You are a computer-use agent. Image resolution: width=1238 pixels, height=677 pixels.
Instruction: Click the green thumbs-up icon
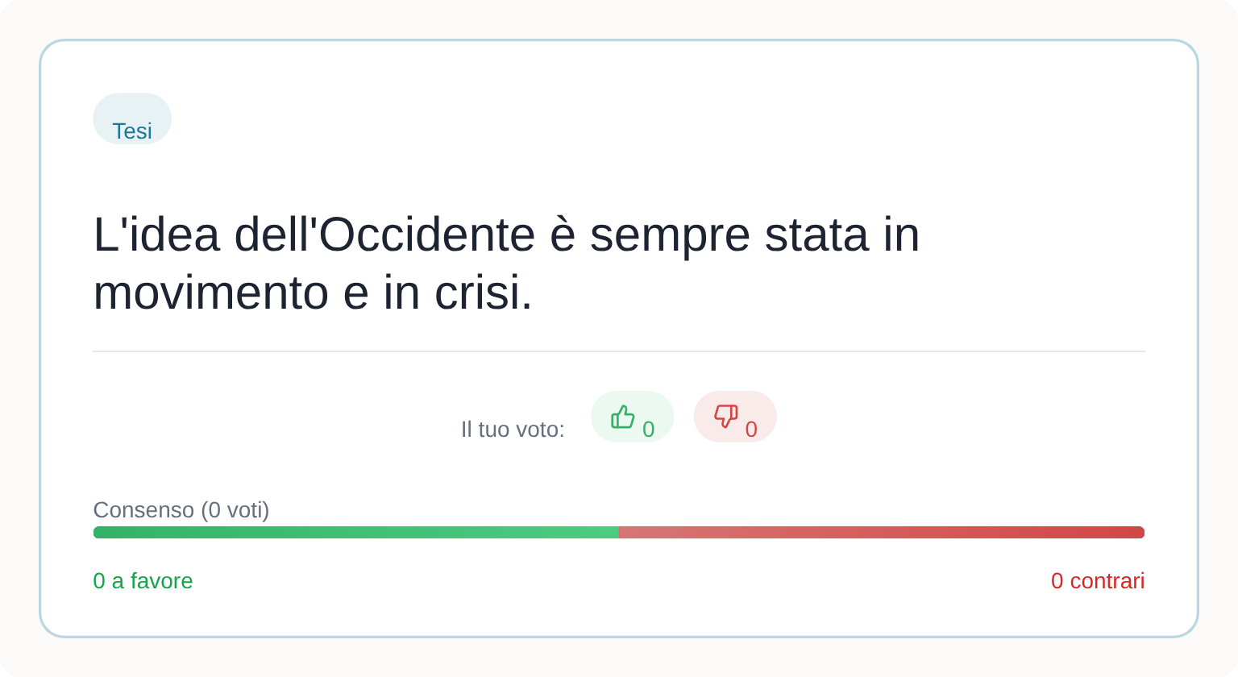click(622, 417)
